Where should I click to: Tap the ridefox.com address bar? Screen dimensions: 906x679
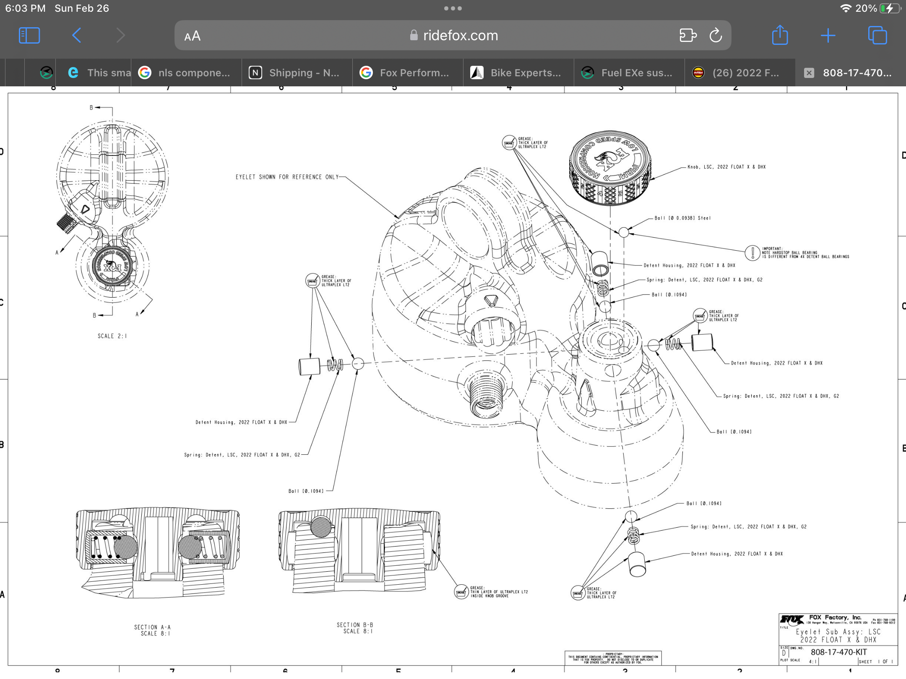click(454, 35)
